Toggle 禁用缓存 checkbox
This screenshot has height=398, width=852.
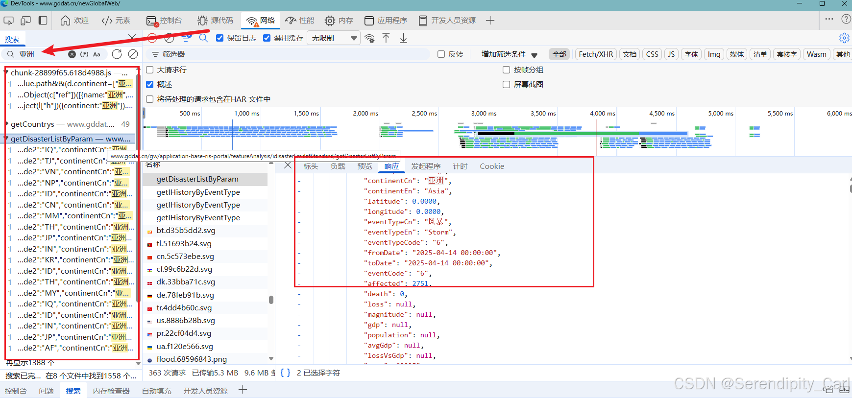pyautogui.click(x=267, y=38)
